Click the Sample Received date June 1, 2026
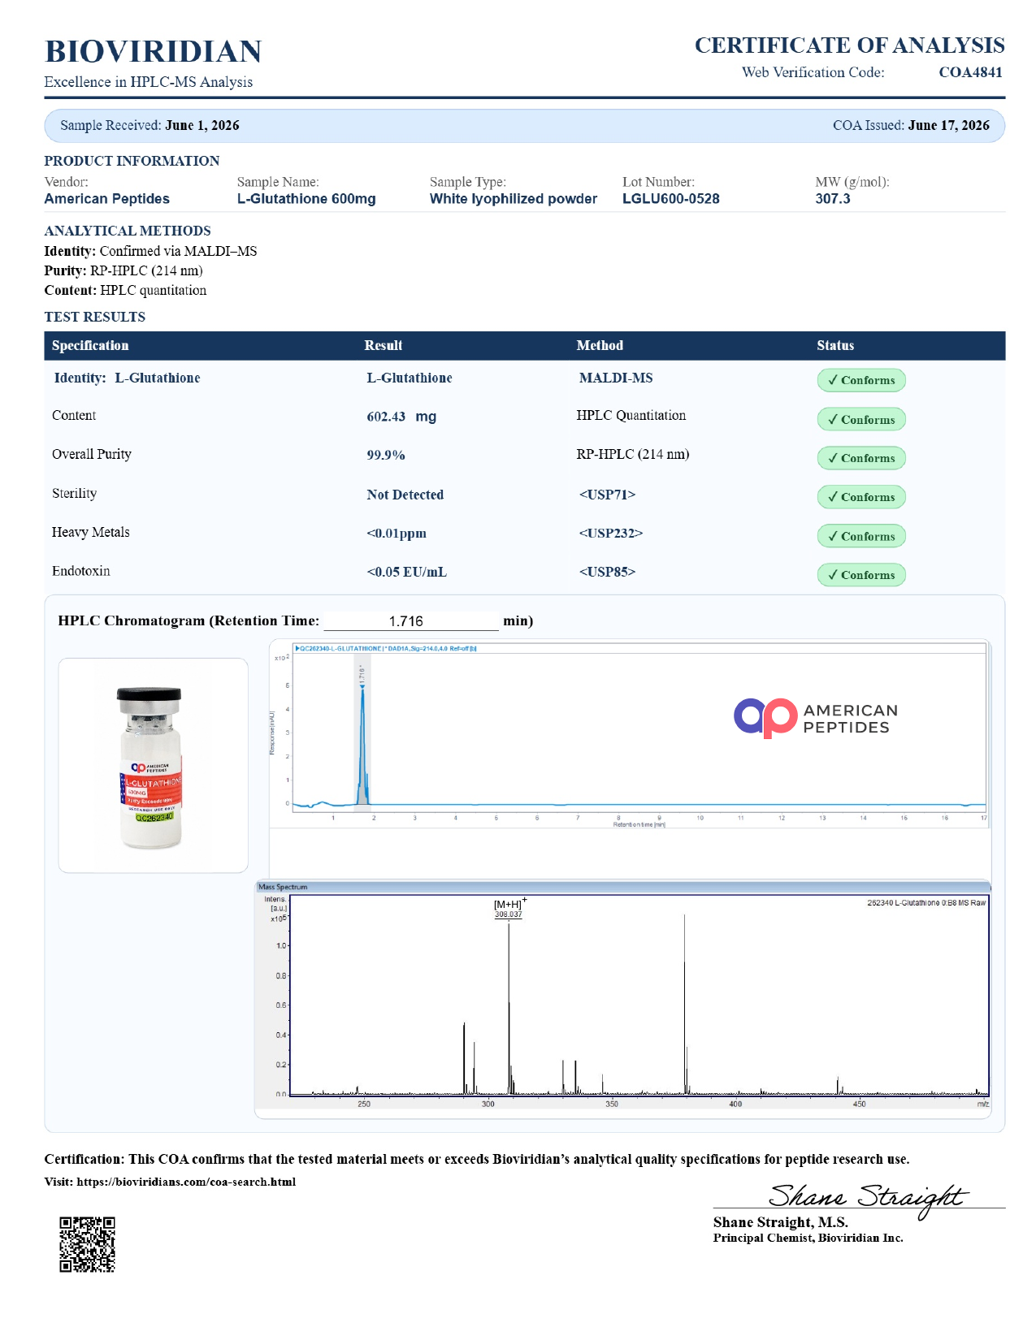The image size is (1036, 1340). pyautogui.click(x=202, y=125)
